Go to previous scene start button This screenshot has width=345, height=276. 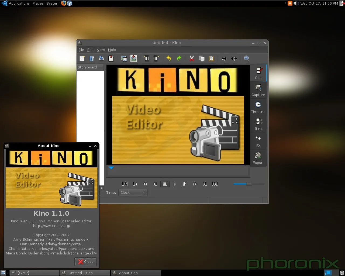click(135, 184)
